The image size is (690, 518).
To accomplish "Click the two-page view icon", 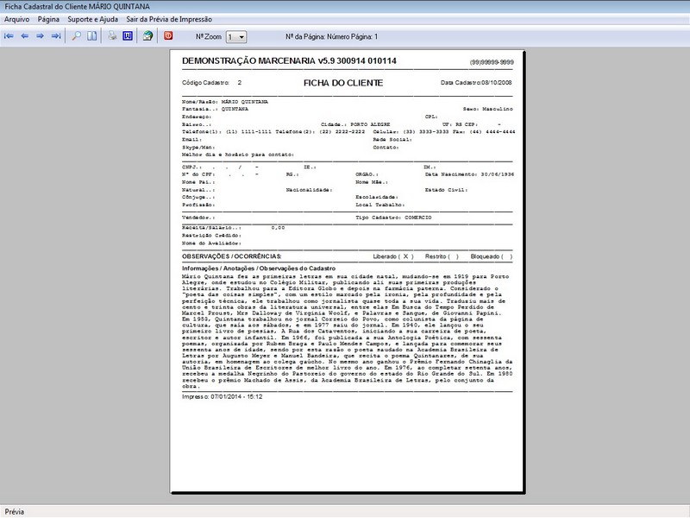I will click(91, 36).
